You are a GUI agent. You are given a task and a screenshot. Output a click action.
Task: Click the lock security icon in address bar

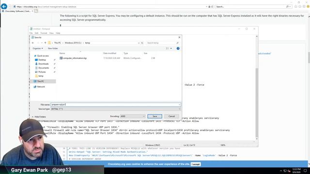coord(209,6)
